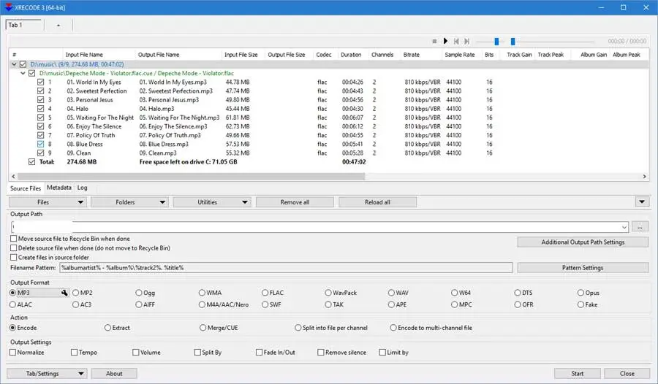
Task: Open the Log tab
Action: (82, 188)
